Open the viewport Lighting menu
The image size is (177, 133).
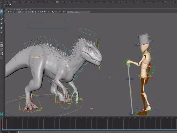point(18,9)
